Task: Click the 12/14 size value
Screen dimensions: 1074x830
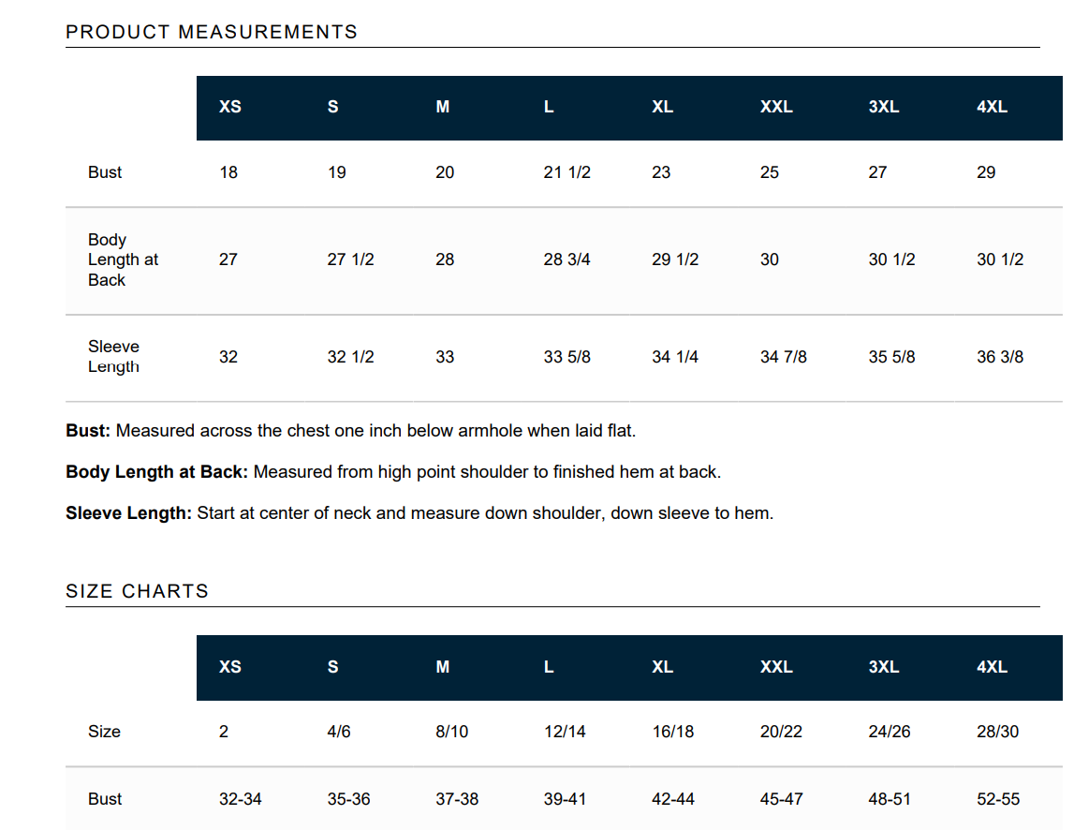Action: 565,732
